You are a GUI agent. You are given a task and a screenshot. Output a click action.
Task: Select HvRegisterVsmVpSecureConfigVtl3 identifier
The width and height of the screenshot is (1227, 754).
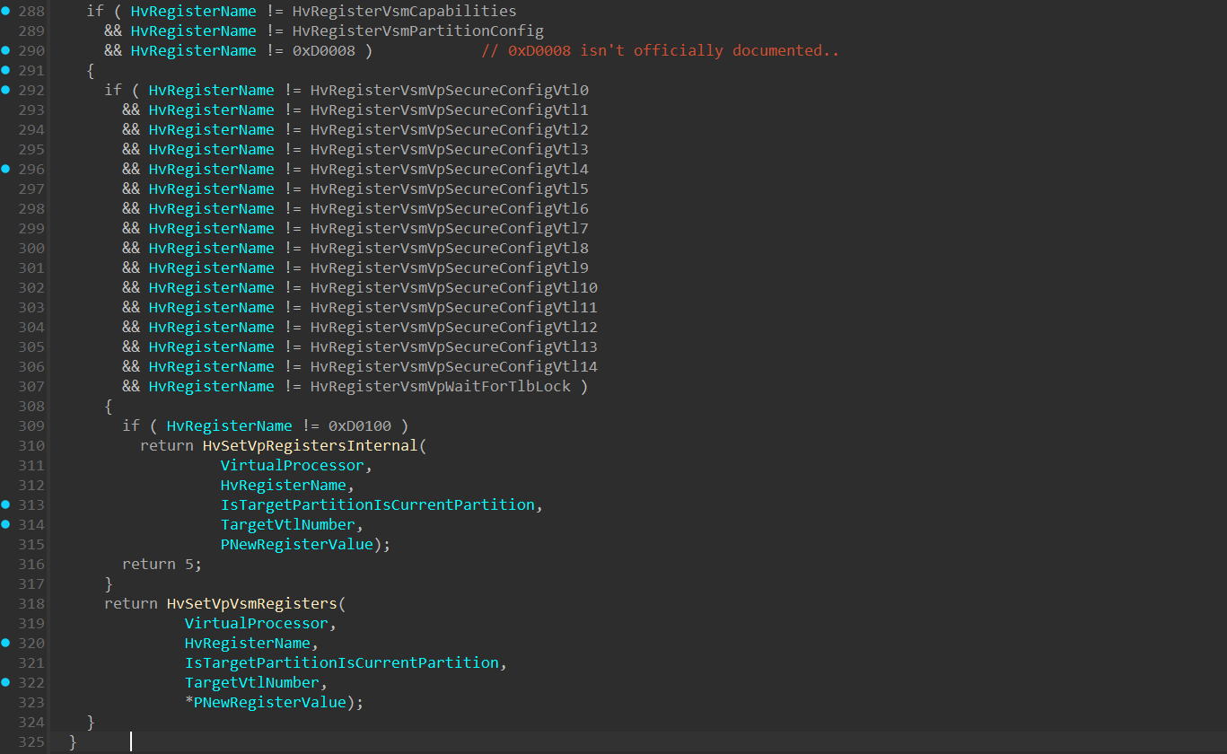449,149
